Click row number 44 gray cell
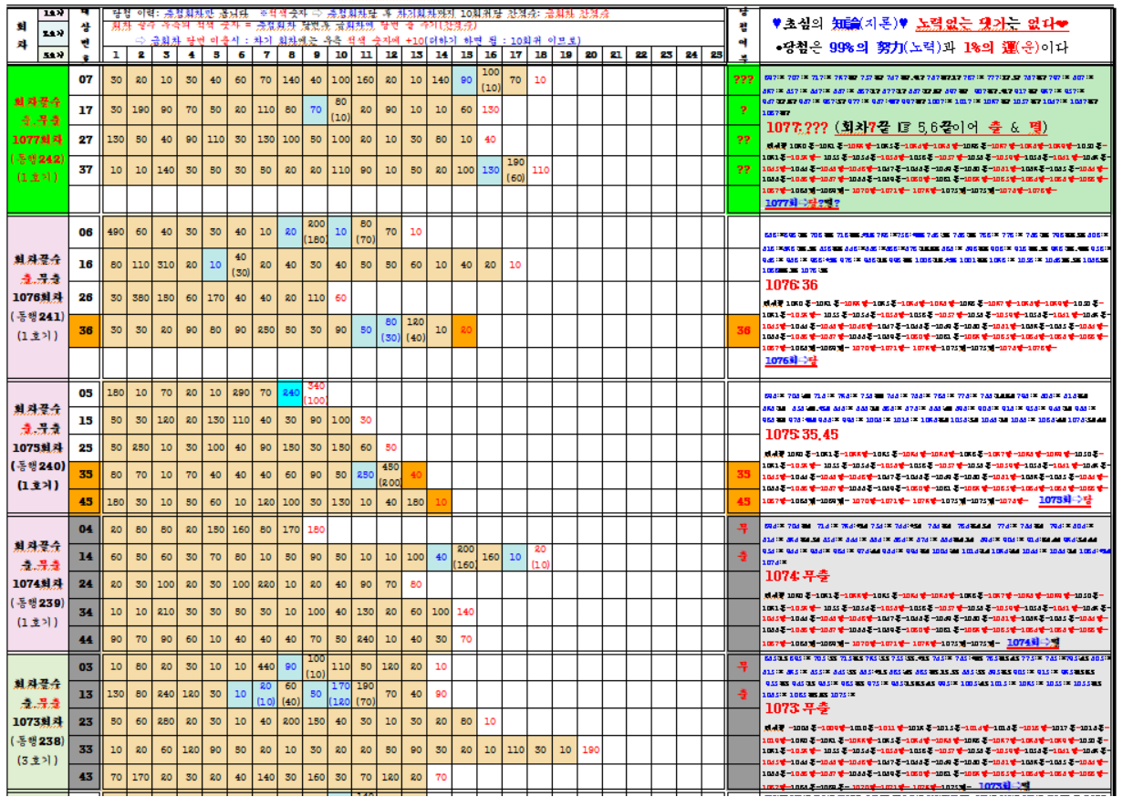Viewport: 1123px width, 797px height. [86, 639]
